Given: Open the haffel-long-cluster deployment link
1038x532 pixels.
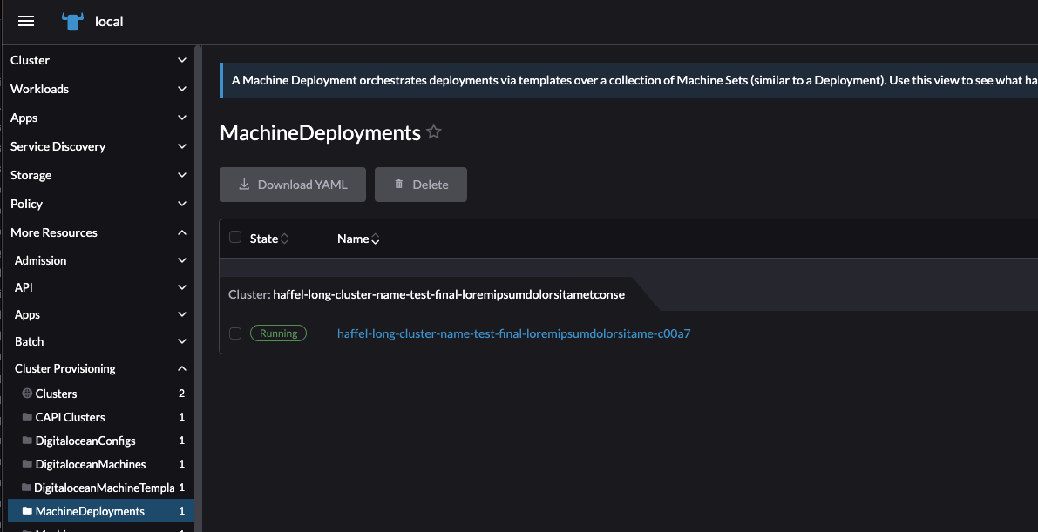Looking at the screenshot, I should coord(514,333).
